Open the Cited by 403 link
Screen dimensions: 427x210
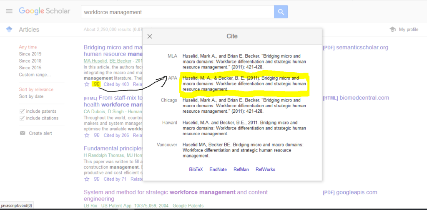[116, 84]
